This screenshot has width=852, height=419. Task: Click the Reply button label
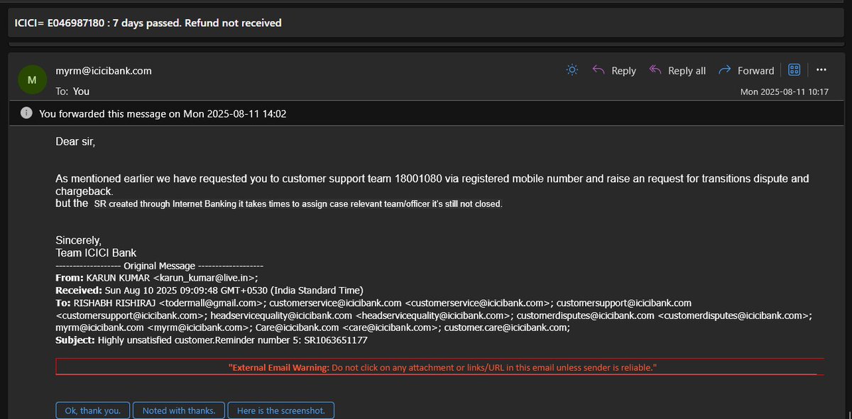click(624, 70)
